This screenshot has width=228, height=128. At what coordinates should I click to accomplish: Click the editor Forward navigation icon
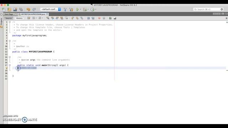point(40,18)
